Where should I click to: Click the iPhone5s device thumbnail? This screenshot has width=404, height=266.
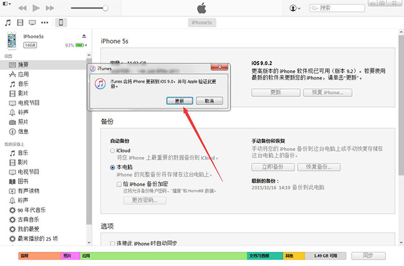pyautogui.click(x=12, y=41)
